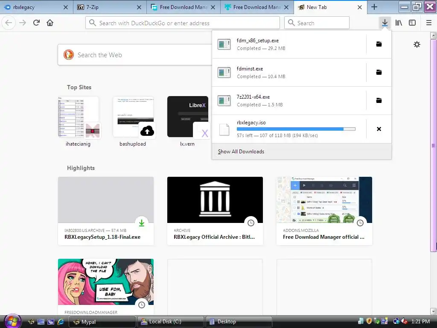Cancel the rbxlegacy.iso download
This screenshot has height=328, width=437.
pyautogui.click(x=379, y=129)
